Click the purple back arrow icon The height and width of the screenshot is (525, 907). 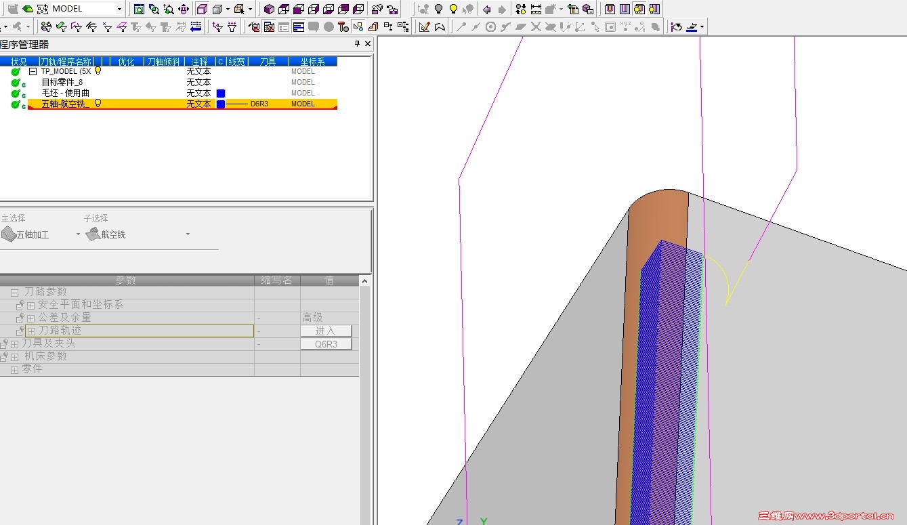pyautogui.click(x=486, y=9)
